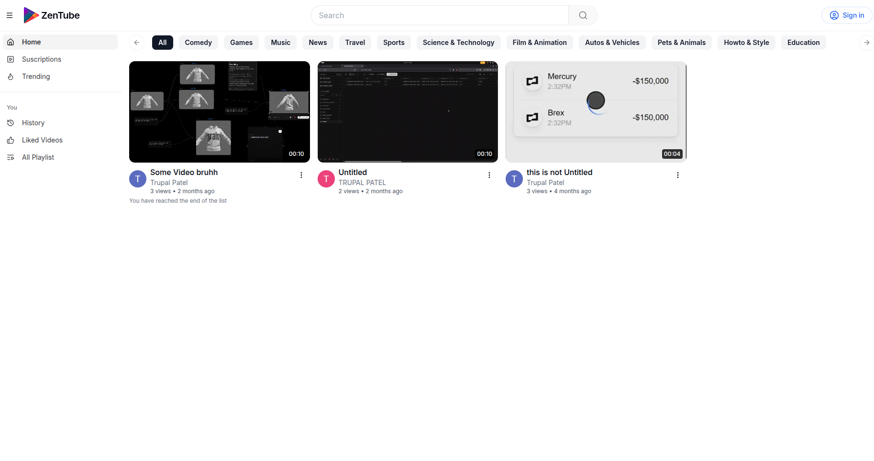Viewport: 874px width, 461px height.
Task: Click the Sign in button
Action: (847, 15)
